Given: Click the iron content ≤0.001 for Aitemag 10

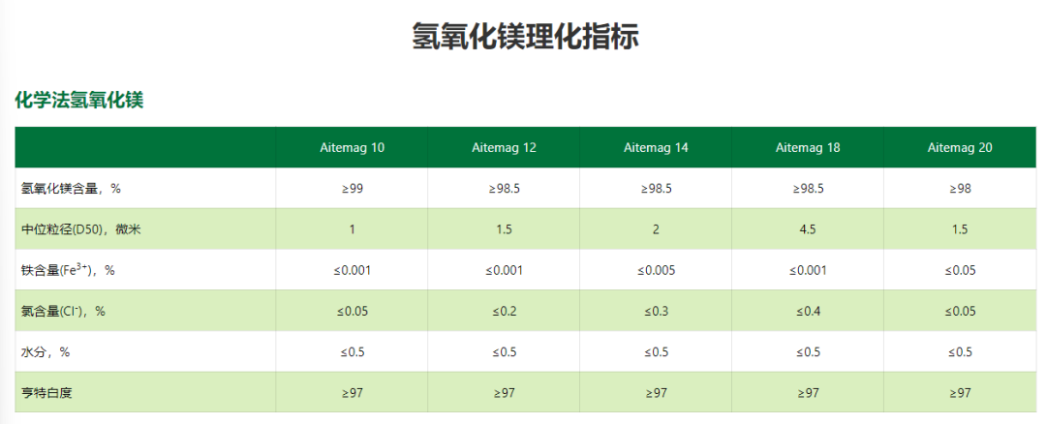Looking at the screenshot, I should click(x=352, y=270).
